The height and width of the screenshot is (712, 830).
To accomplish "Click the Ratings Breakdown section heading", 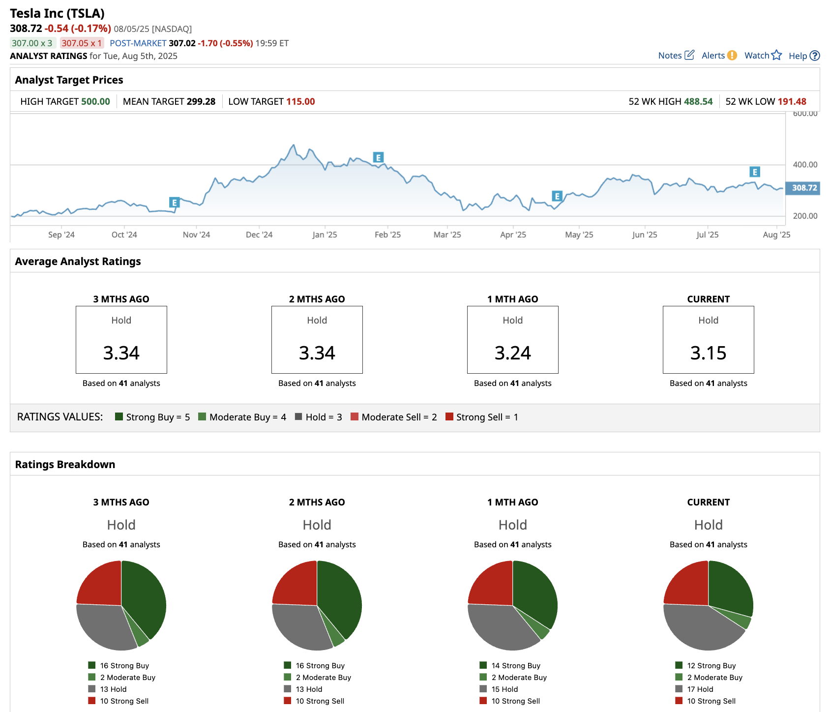I will [65, 464].
